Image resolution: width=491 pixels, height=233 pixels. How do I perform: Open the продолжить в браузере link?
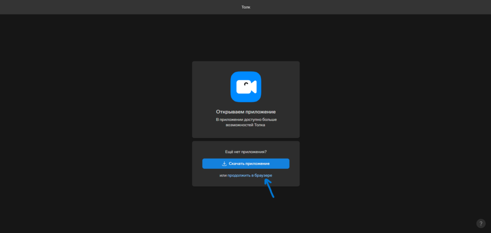click(x=249, y=175)
